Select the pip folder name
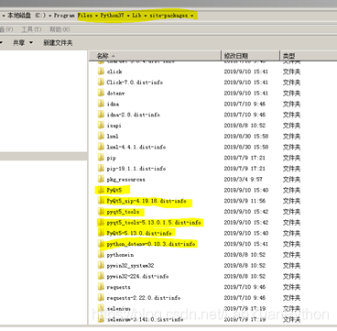Image resolution: width=337 pixels, height=331 pixels. pos(112,158)
